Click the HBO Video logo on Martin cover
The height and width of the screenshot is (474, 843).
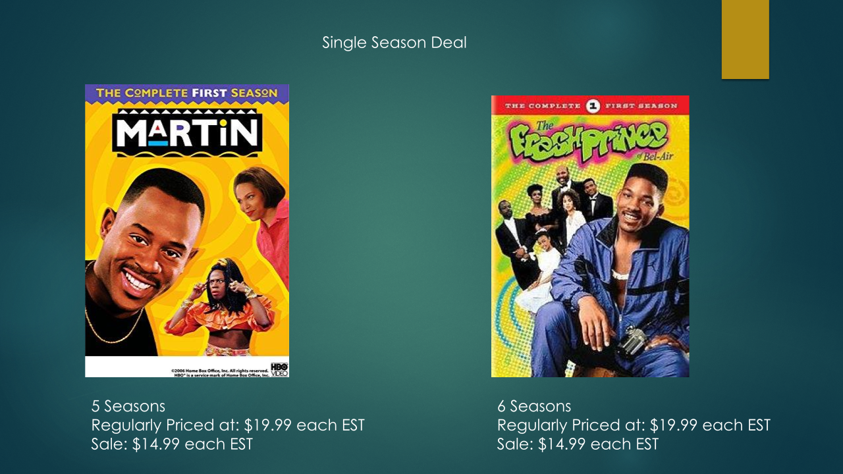(x=279, y=369)
